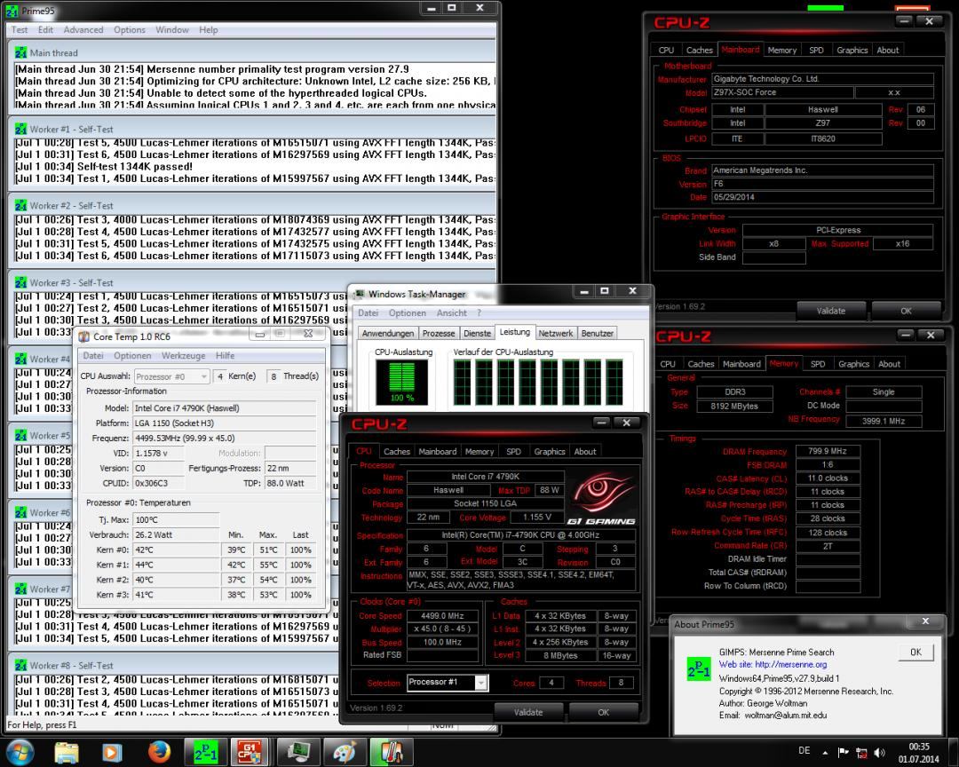This screenshot has height=767, width=959.
Task: Click the Core Temp title bar thermometer icon
Action: 84,336
